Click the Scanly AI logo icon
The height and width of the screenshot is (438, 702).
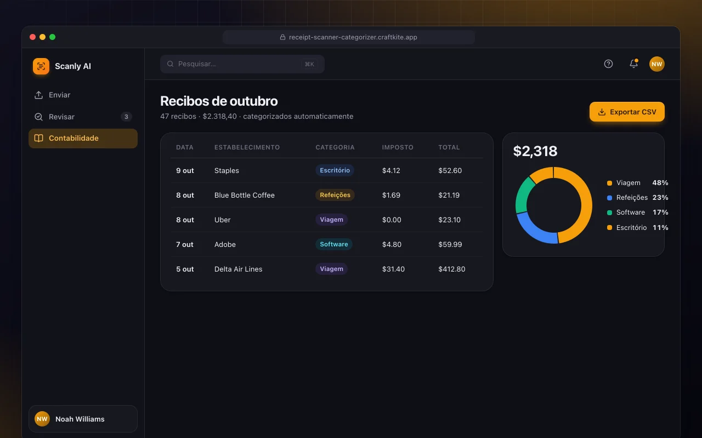click(41, 66)
